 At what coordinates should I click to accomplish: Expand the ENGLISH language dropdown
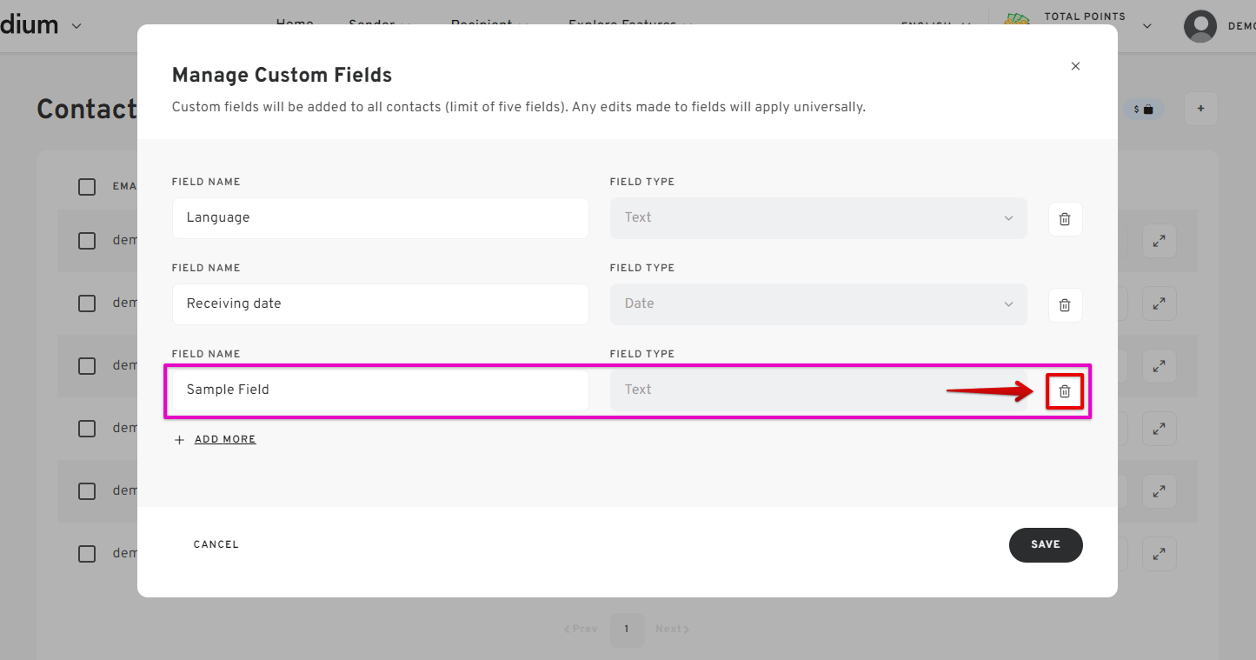coord(935,25)
